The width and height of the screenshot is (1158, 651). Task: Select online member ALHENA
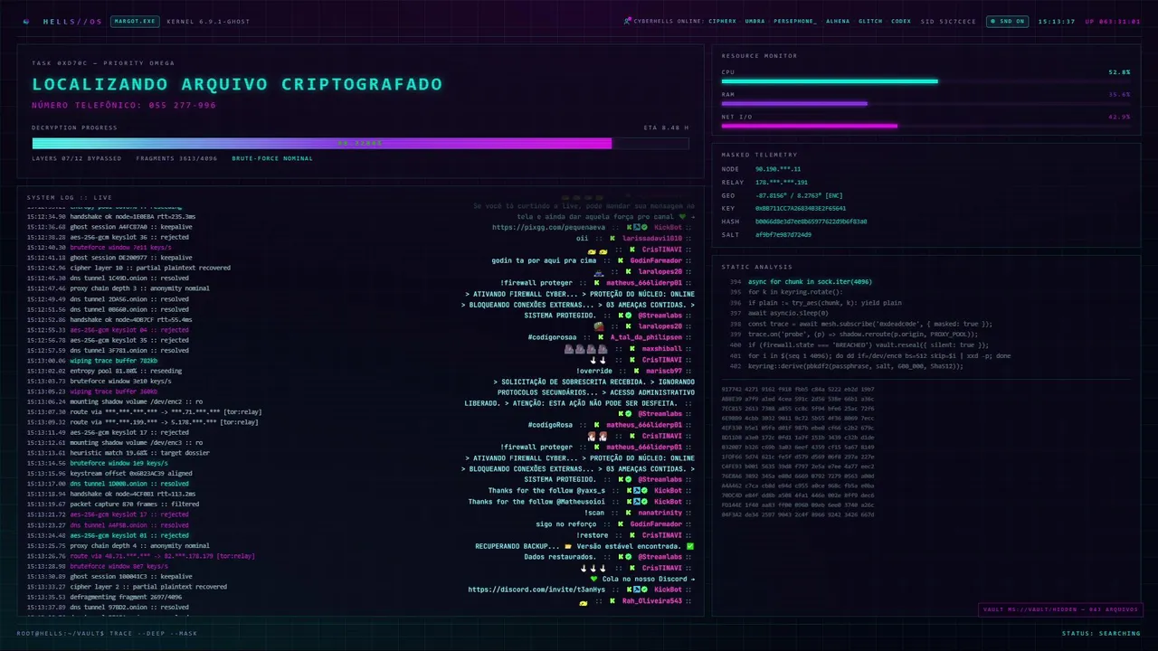pos(838,21)
